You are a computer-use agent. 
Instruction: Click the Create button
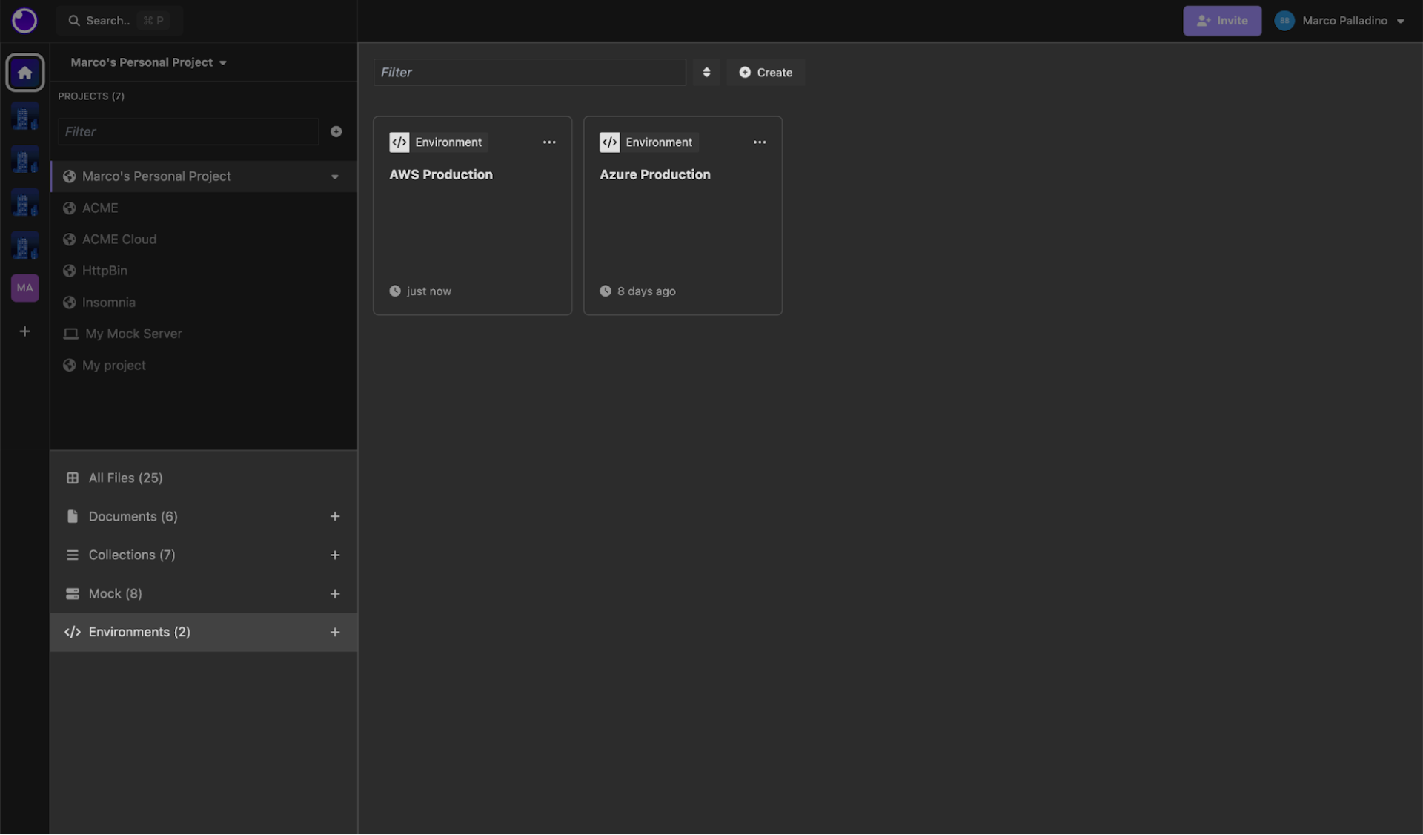pyautogui.click(x=766, y=73)
